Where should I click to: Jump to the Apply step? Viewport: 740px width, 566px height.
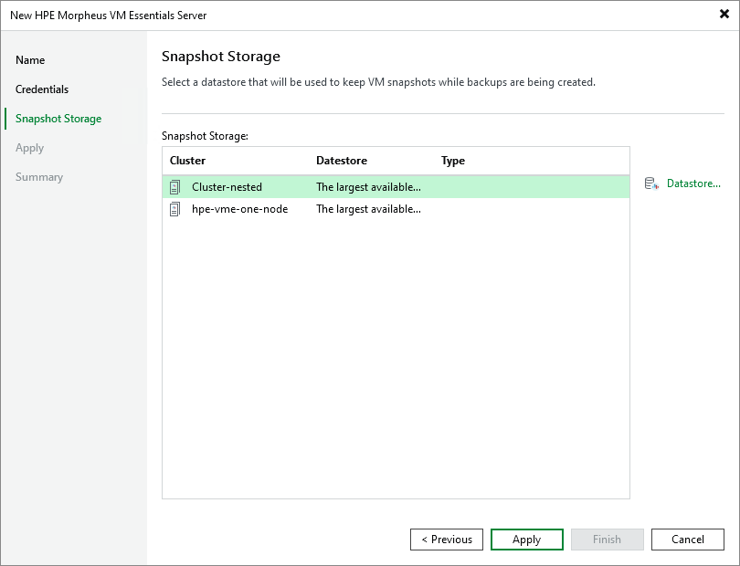pos(29,148)
